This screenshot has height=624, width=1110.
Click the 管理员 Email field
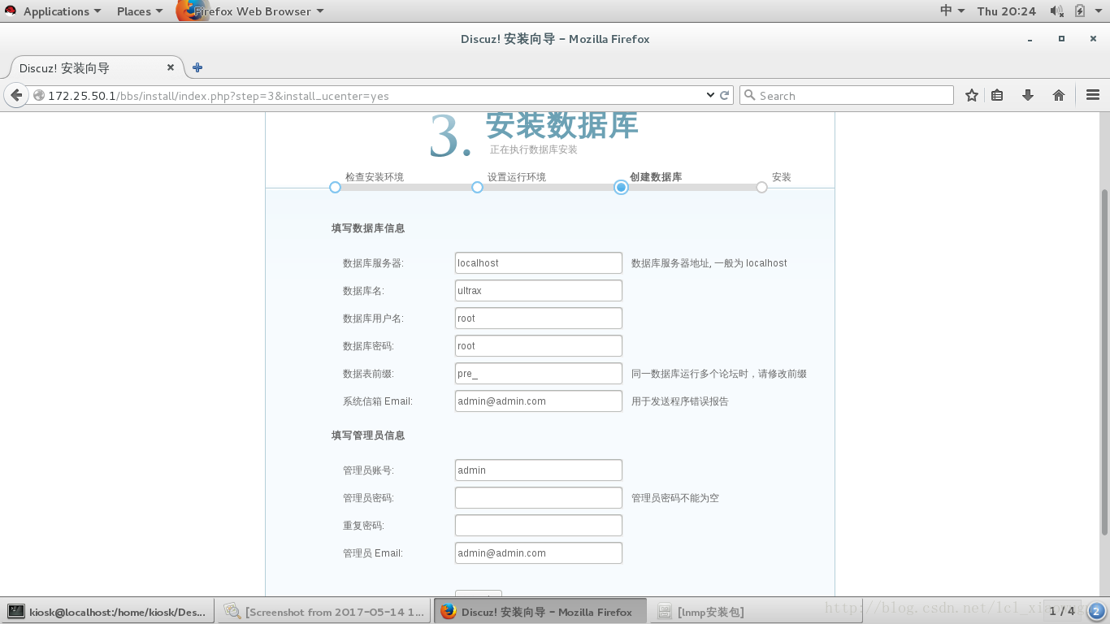[539, 552]
